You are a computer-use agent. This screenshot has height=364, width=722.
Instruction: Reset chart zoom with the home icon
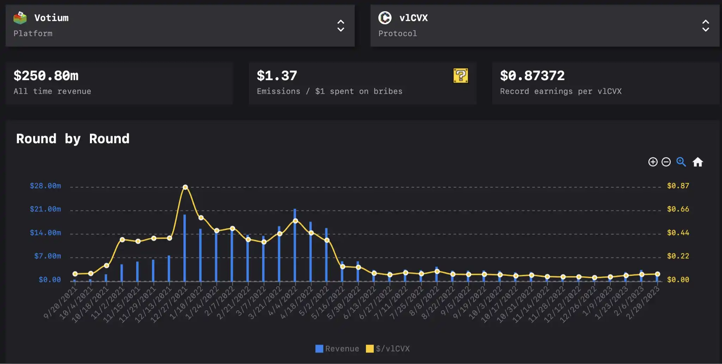pyautogui.click(x=698, y=162)
